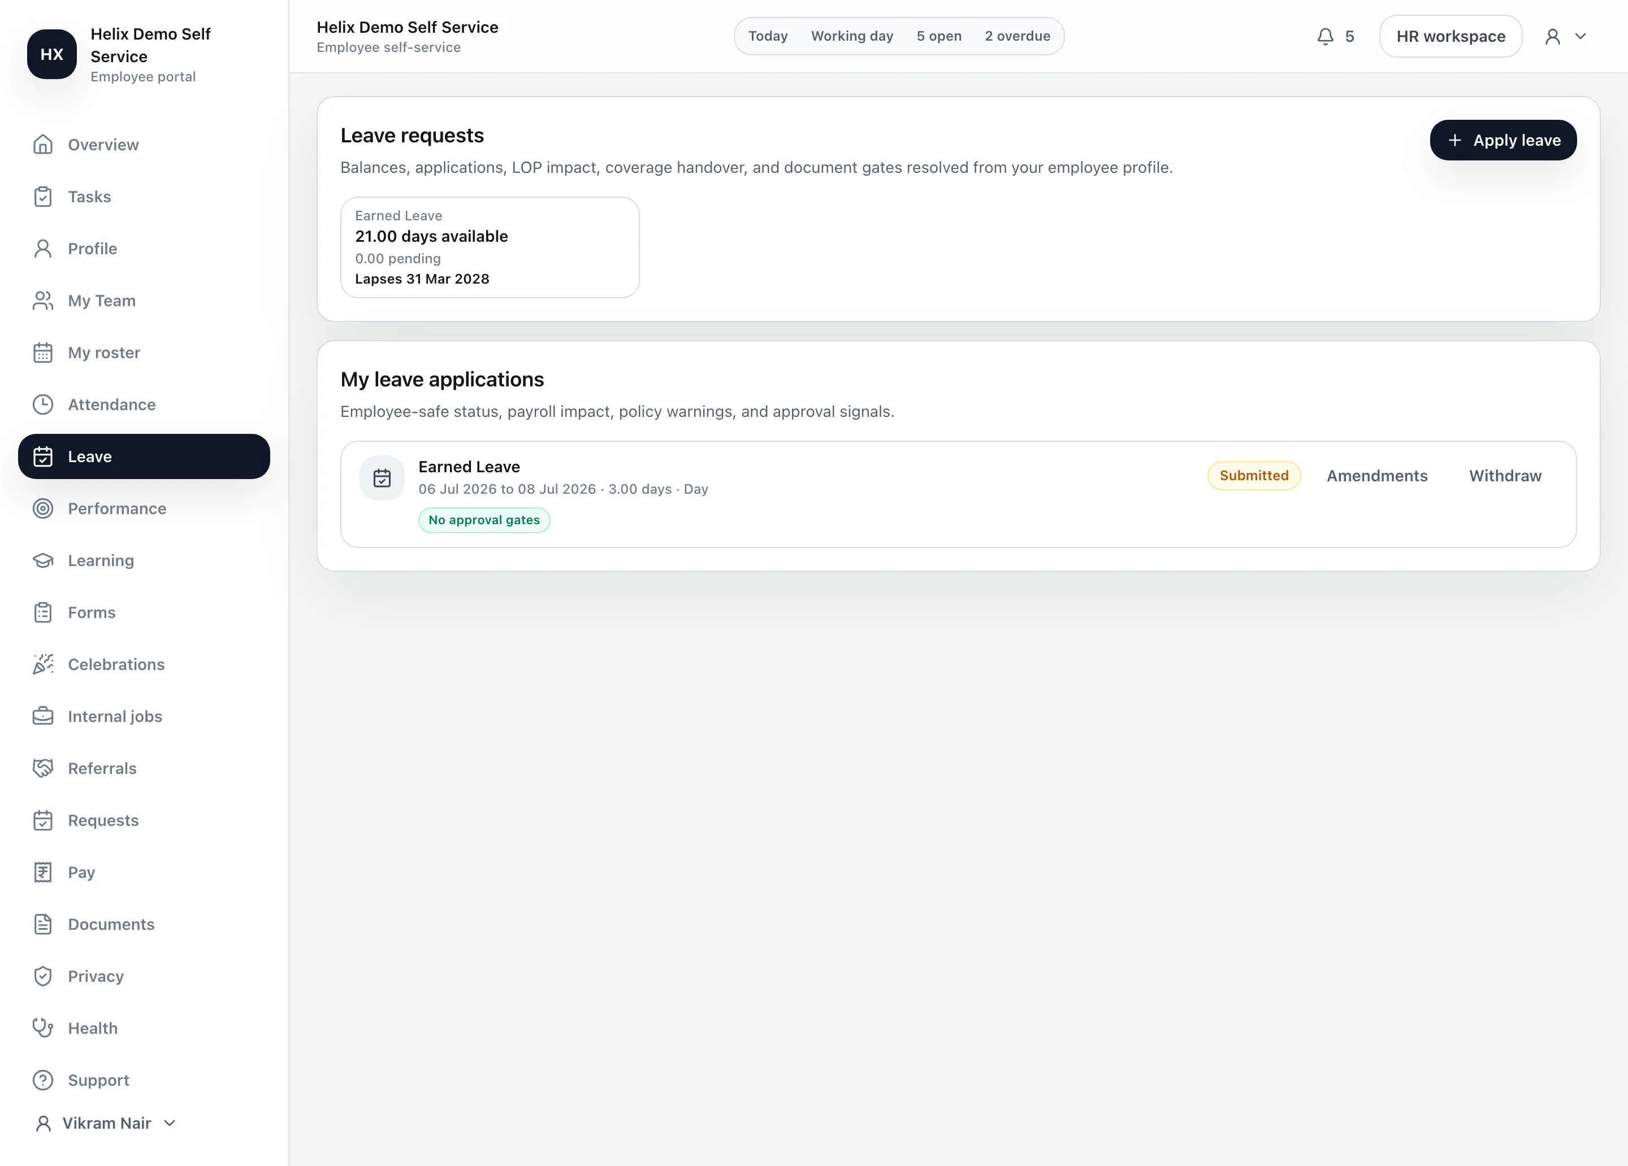Open Amendments for the Earned Leave request
Screen dimensions: 1628x1166
(x=1377, y=476)
